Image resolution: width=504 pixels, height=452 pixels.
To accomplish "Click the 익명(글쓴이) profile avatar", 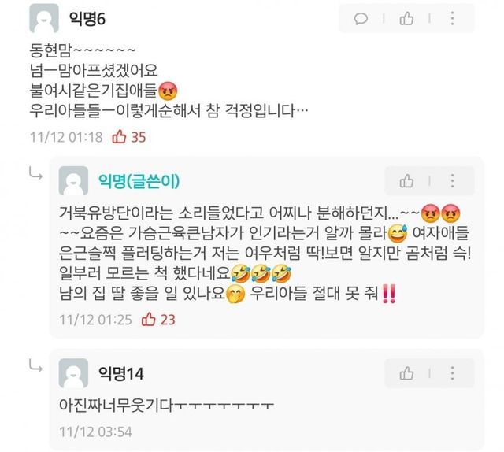I will click(x=73, y=180).
